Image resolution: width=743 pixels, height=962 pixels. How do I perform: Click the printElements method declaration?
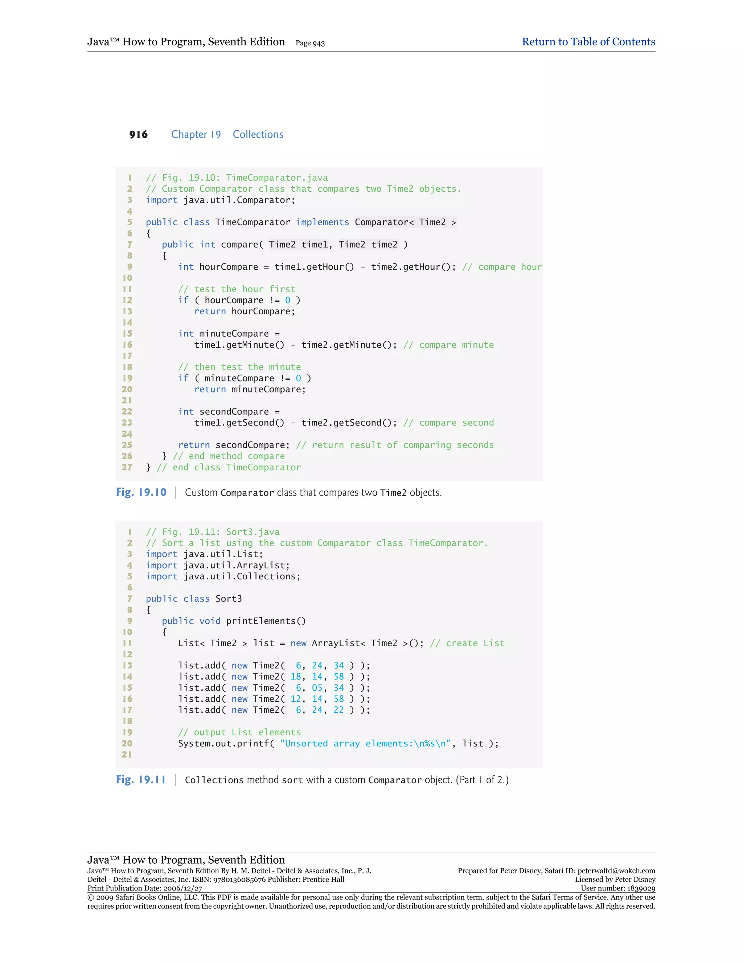233,621
